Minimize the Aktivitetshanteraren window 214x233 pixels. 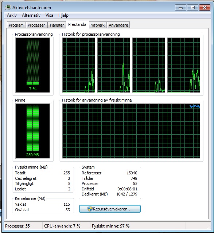pos(180,7)
